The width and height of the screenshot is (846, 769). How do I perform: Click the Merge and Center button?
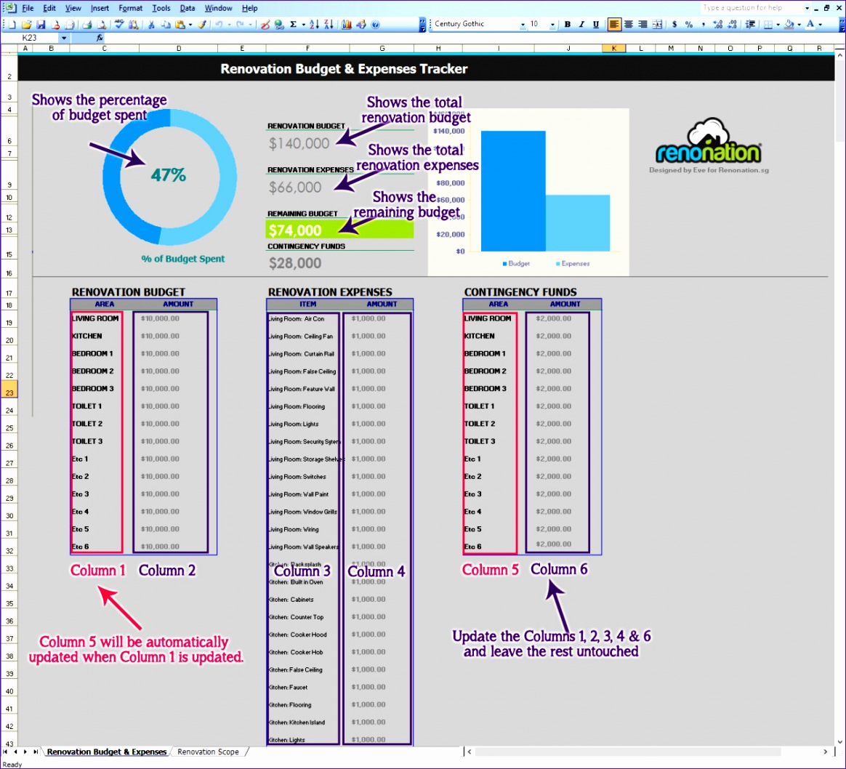point(656,24)
